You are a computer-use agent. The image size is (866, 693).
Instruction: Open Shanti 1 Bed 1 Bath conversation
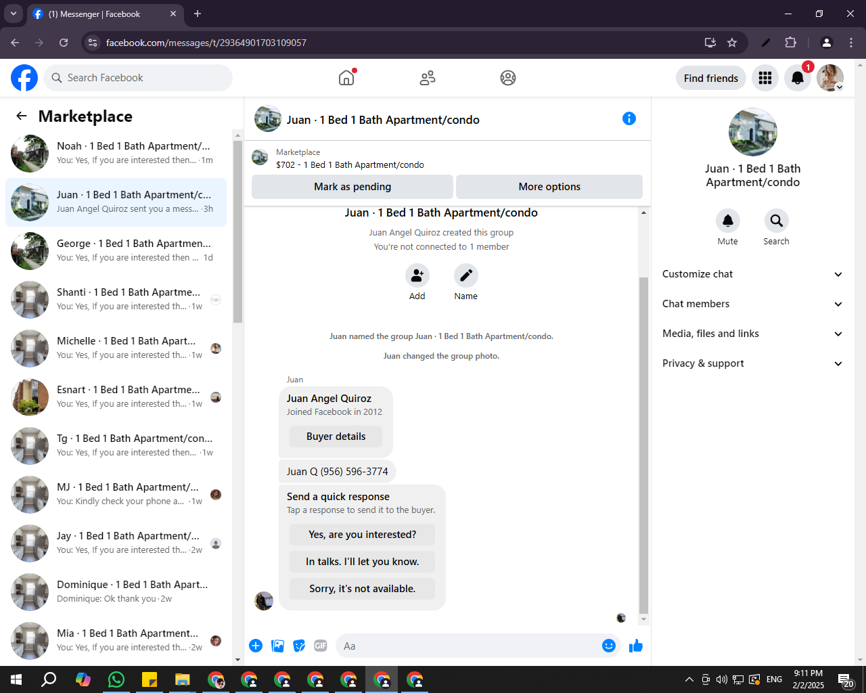point(116,300)
